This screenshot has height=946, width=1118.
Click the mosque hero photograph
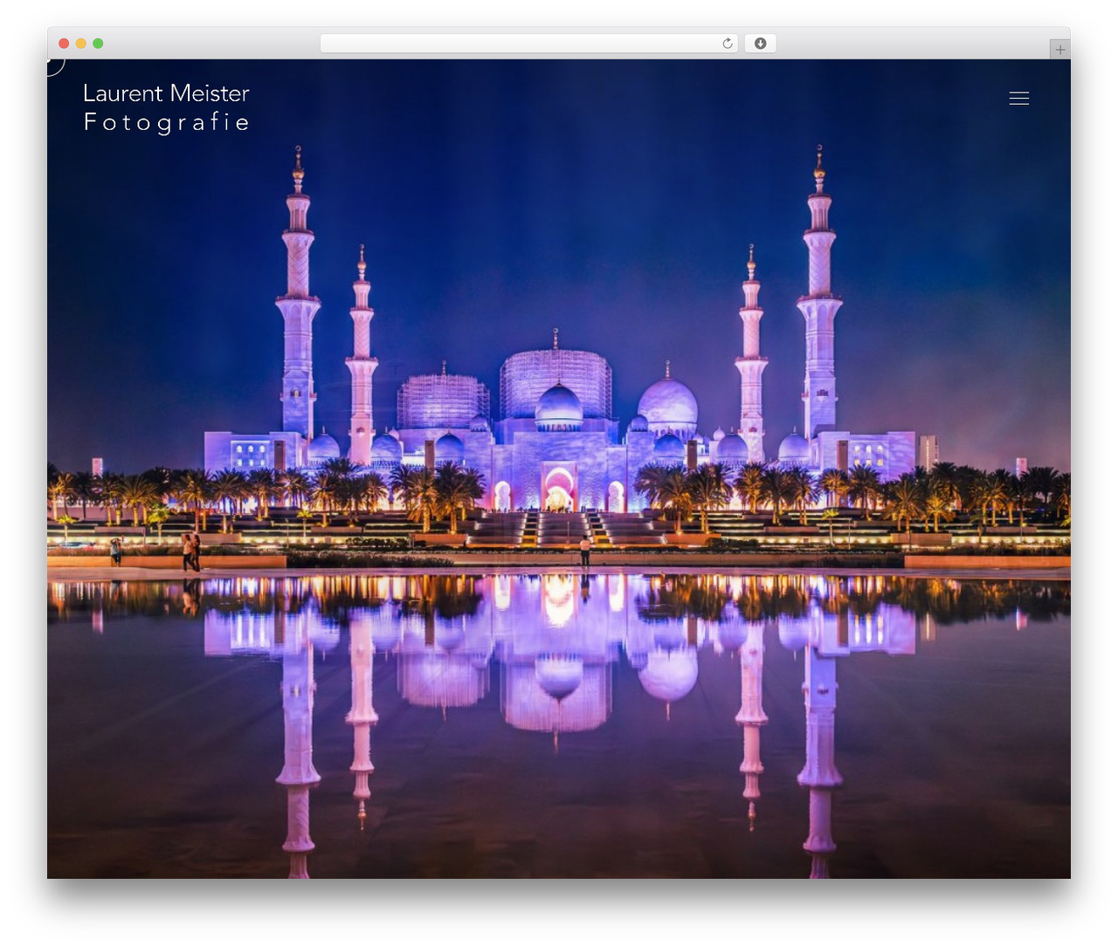(559, 469)
